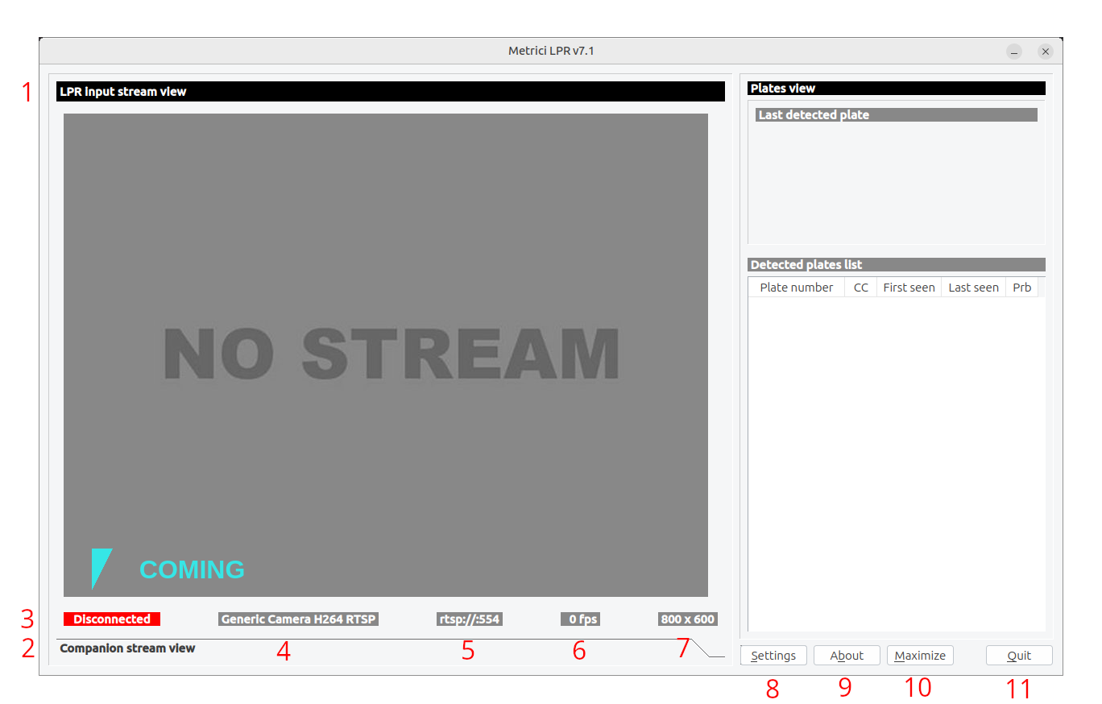Click the Prb column header
Viewport: 1102px width, 704px height.
point(1022,288)
